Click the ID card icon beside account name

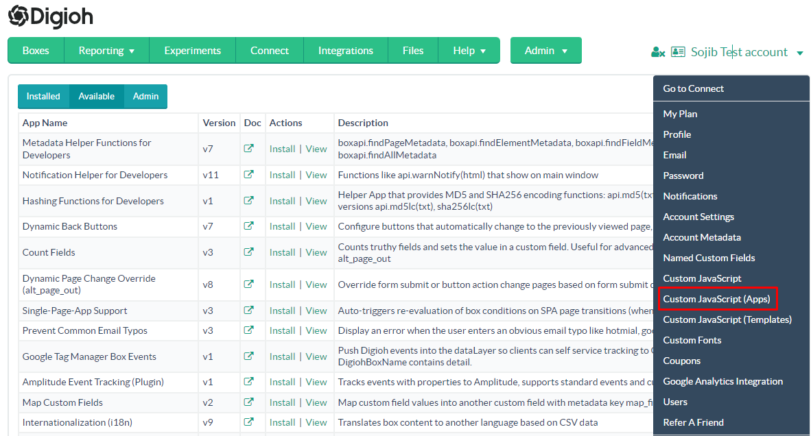click(x=678, y=51)
